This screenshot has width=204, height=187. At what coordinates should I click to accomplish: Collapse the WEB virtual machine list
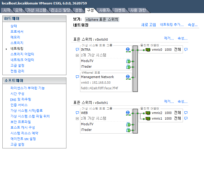coord(77,118)
